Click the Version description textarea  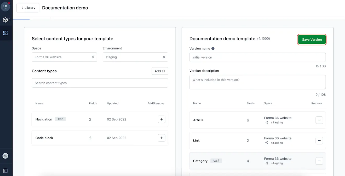click(257, 82)
